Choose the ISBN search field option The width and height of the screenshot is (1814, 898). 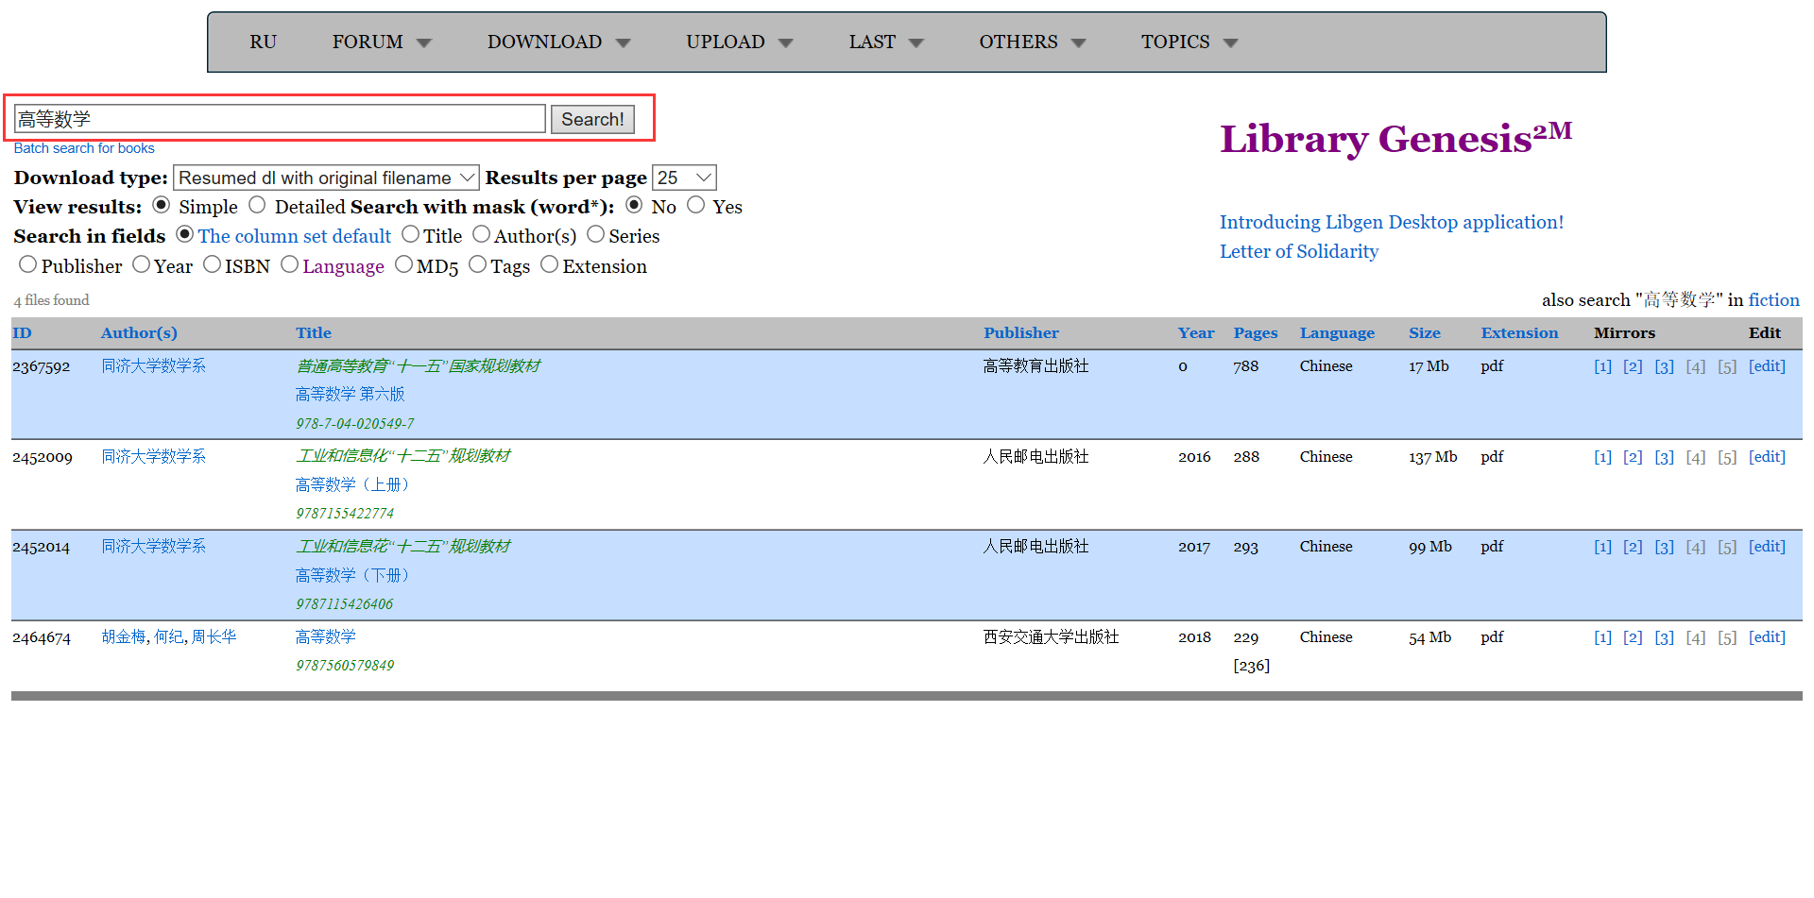point(213,265)
